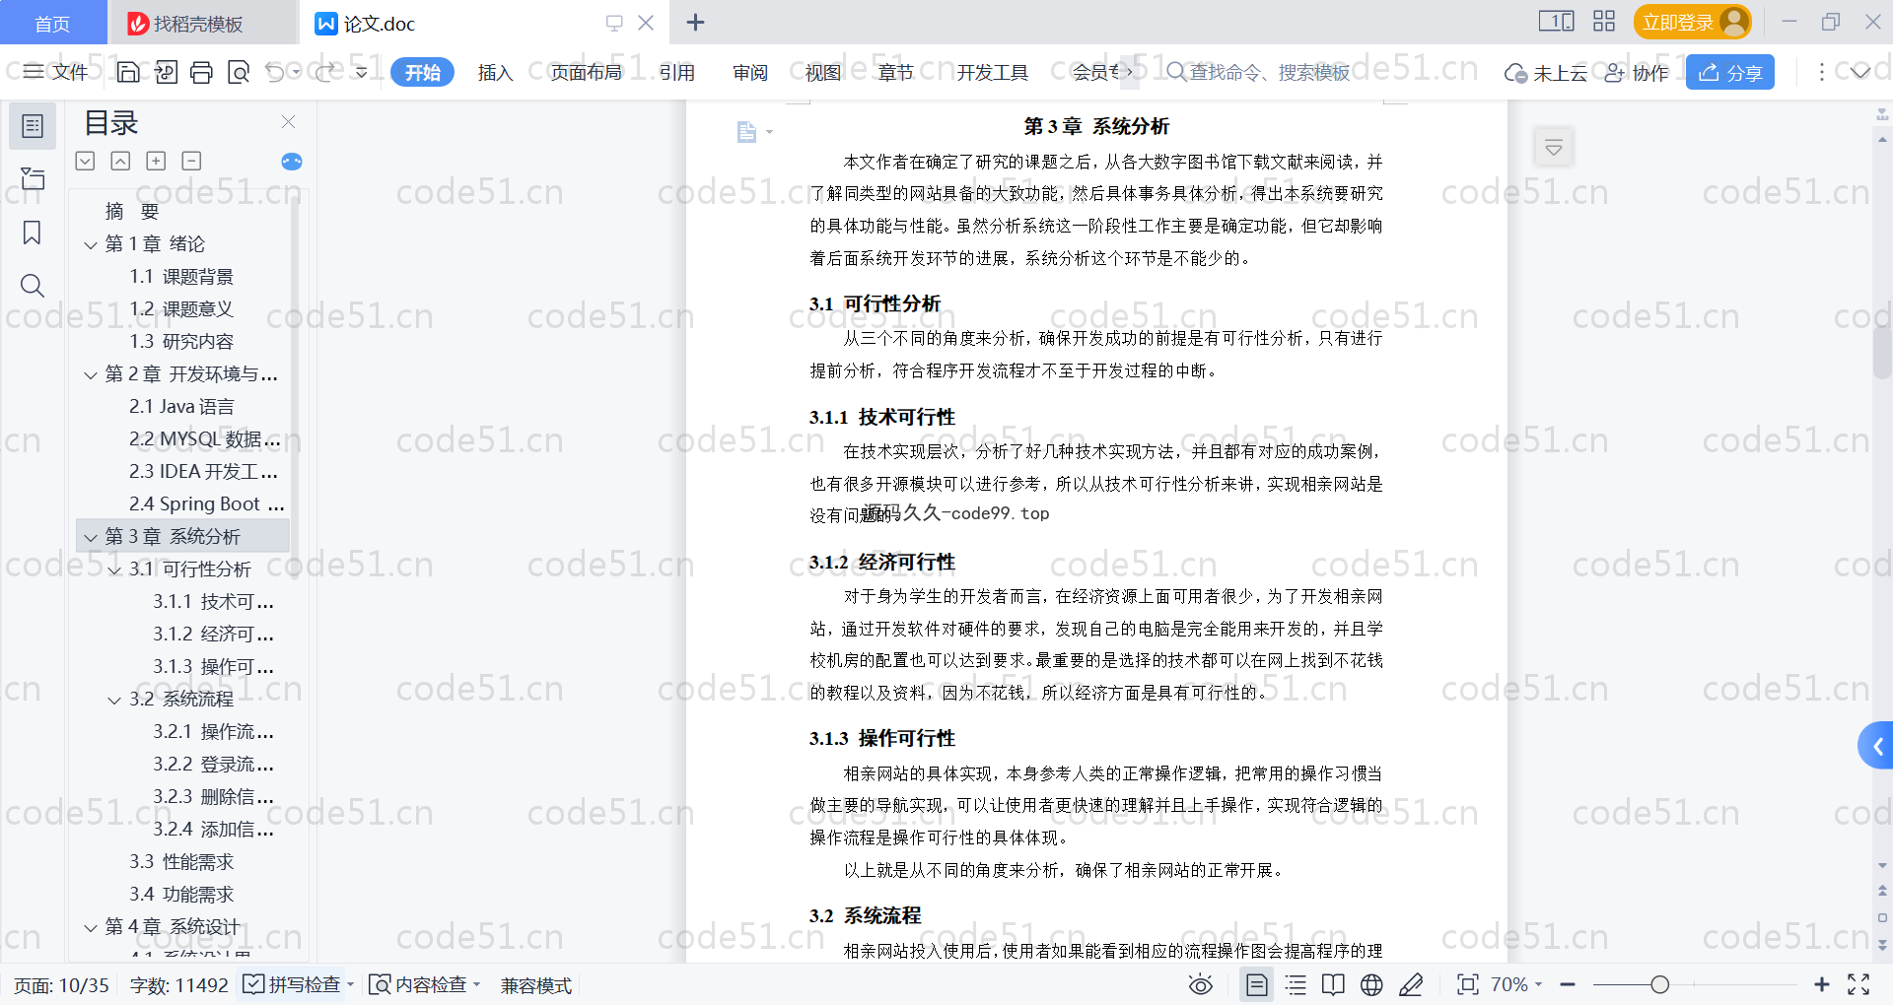Click the collapse panel icon right of page
Image resolution: width=1893 pixels, height=1005 pixels.
coord(1554,148)
